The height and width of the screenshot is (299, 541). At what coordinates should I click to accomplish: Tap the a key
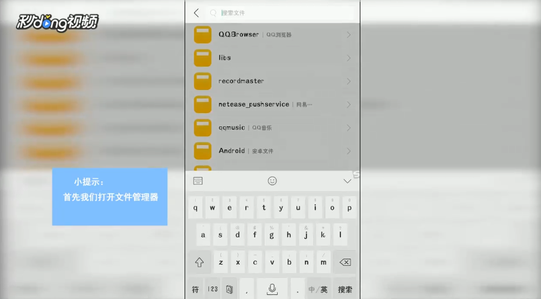pyautogui.click(x=203, y=235)
